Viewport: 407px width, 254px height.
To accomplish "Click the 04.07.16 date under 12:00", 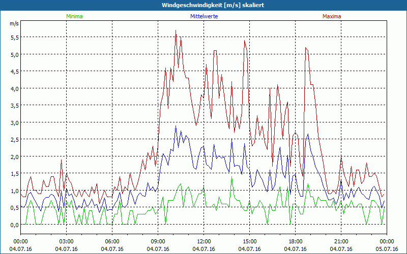I will pos(204,249).
